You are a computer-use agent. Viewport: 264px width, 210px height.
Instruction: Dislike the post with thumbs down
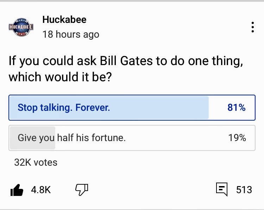click(x=82, y=190)
